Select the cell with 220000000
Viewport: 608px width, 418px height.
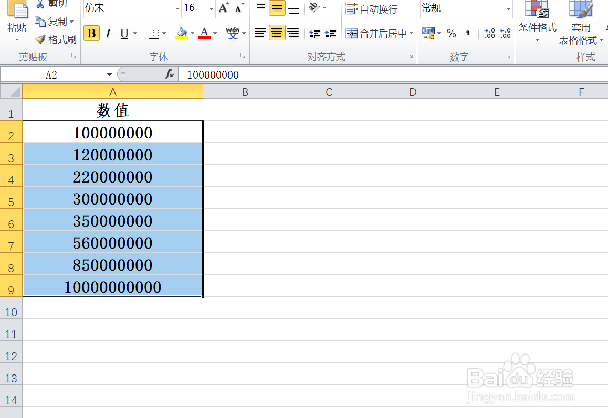(113, 176)
